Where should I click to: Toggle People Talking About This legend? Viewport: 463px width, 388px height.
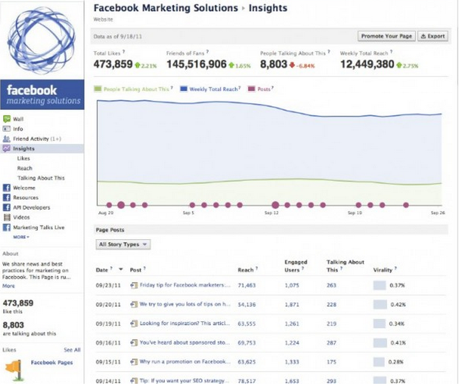point(134,90)
